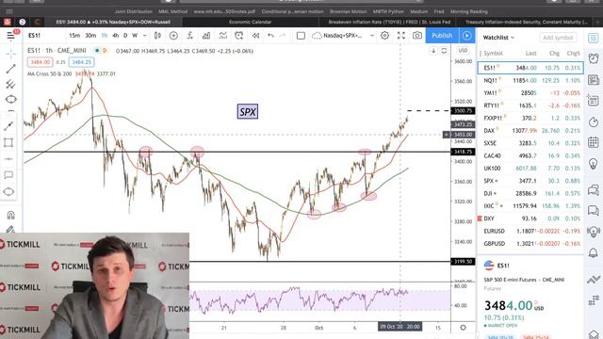Enter fullscreen mode
The width and height of the screenshot is (603, 339).
[x=401, y=36]
